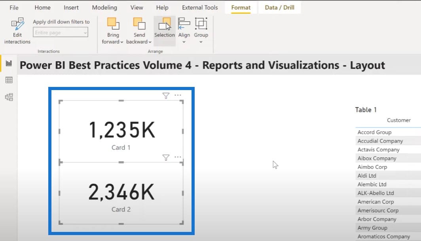
Task: Select the Actavis Company row
Action: 388,150
